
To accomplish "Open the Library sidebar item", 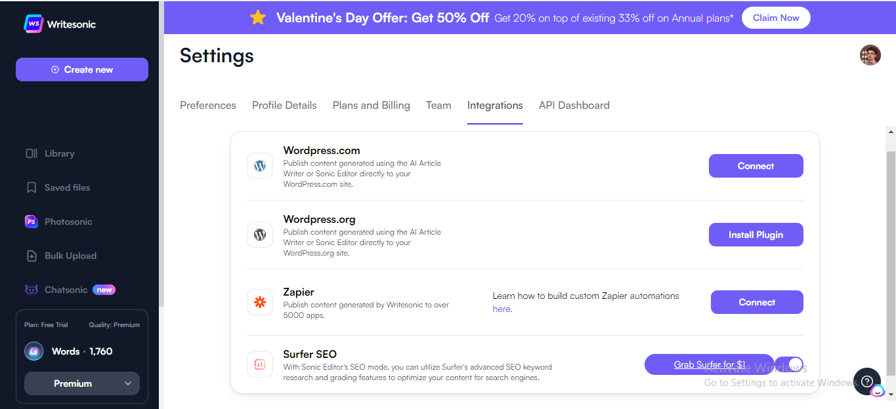I will (50, 153).
